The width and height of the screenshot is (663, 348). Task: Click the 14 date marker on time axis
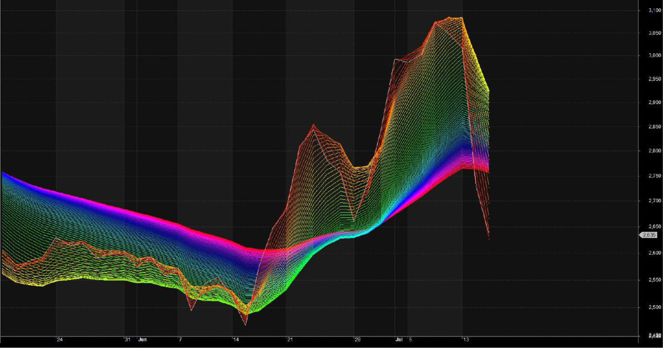[x=236, y=340]
